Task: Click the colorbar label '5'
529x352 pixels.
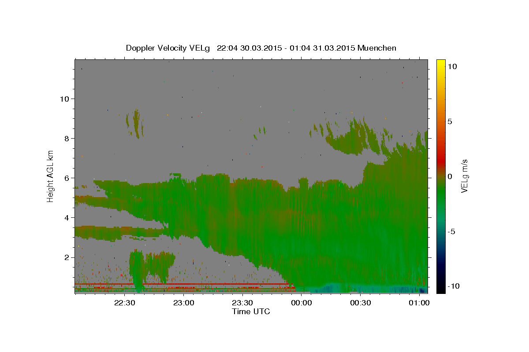Action: [x=450, y=121]
